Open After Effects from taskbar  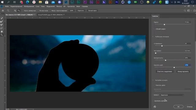91,2
